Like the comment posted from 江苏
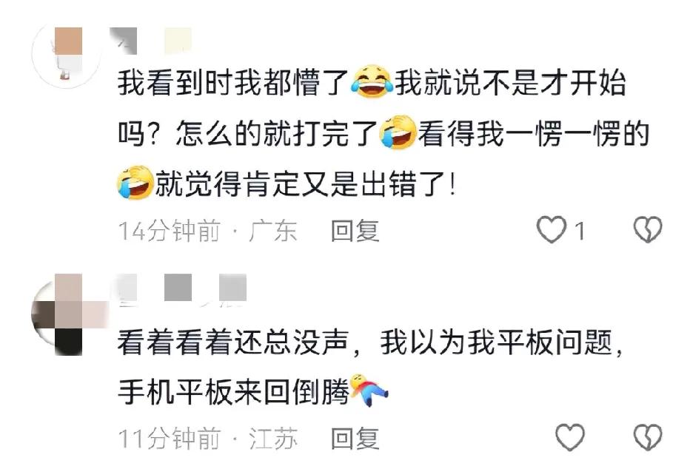The width and height of the screenshot is (687, 466). [570, 437]
